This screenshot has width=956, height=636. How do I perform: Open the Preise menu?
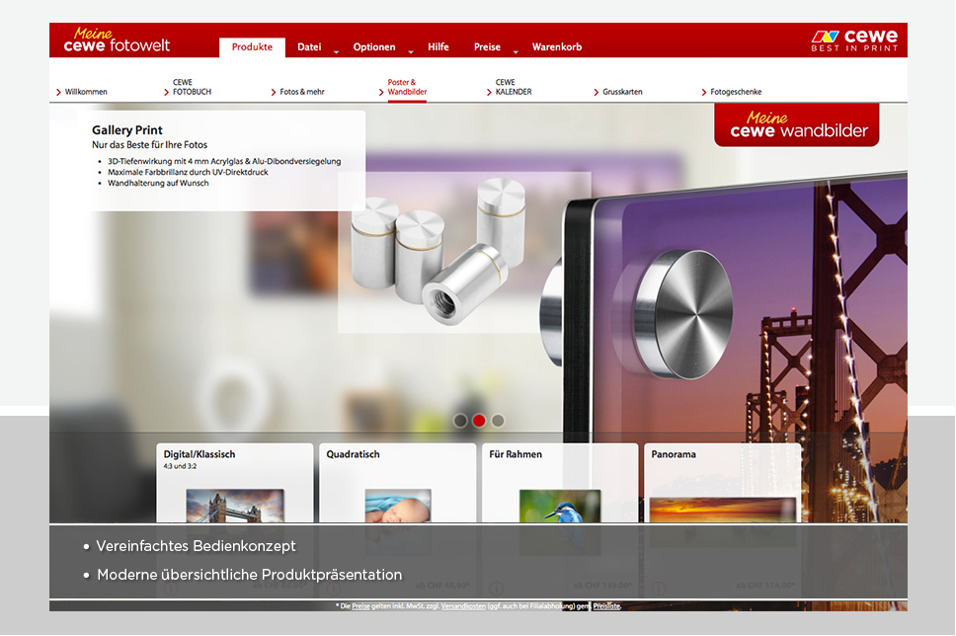(487, 47)
